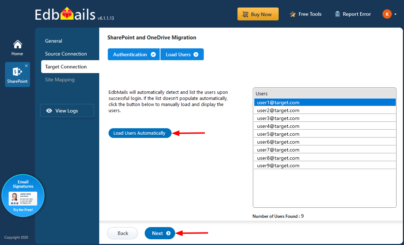Image resolution: width=404 pixels, height=245 pixels.
Task: Select user3@target.com in the list
Action: 324,118
